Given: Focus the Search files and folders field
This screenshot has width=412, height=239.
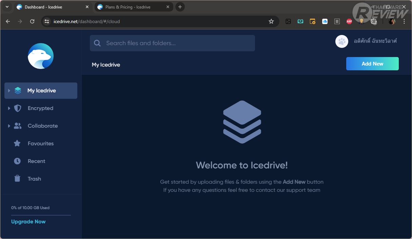Looking at the screenshot, I should [172, 43].
